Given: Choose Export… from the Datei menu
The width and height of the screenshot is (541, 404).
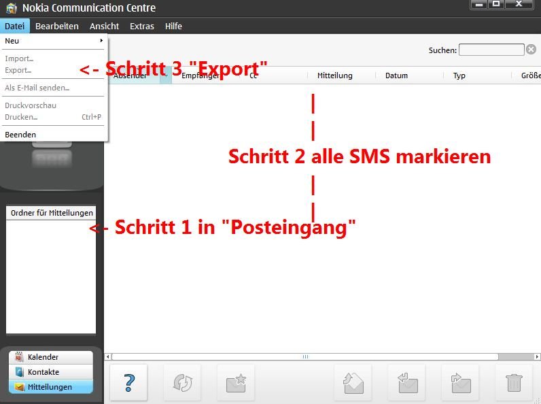Looking at the screenshot, I should [x=54, y=70].
